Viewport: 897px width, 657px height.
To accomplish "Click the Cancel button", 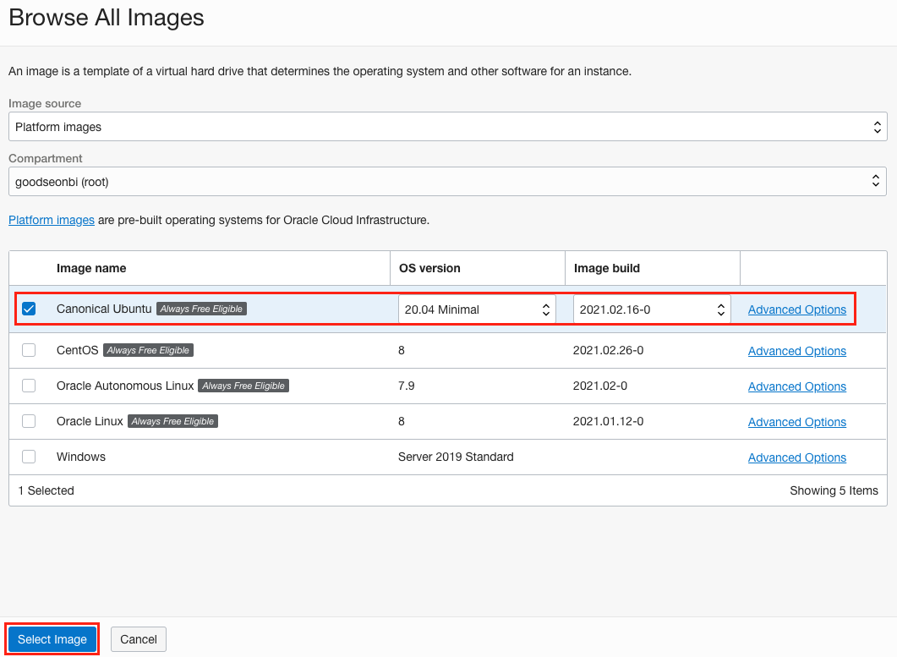I will [139, 639].
